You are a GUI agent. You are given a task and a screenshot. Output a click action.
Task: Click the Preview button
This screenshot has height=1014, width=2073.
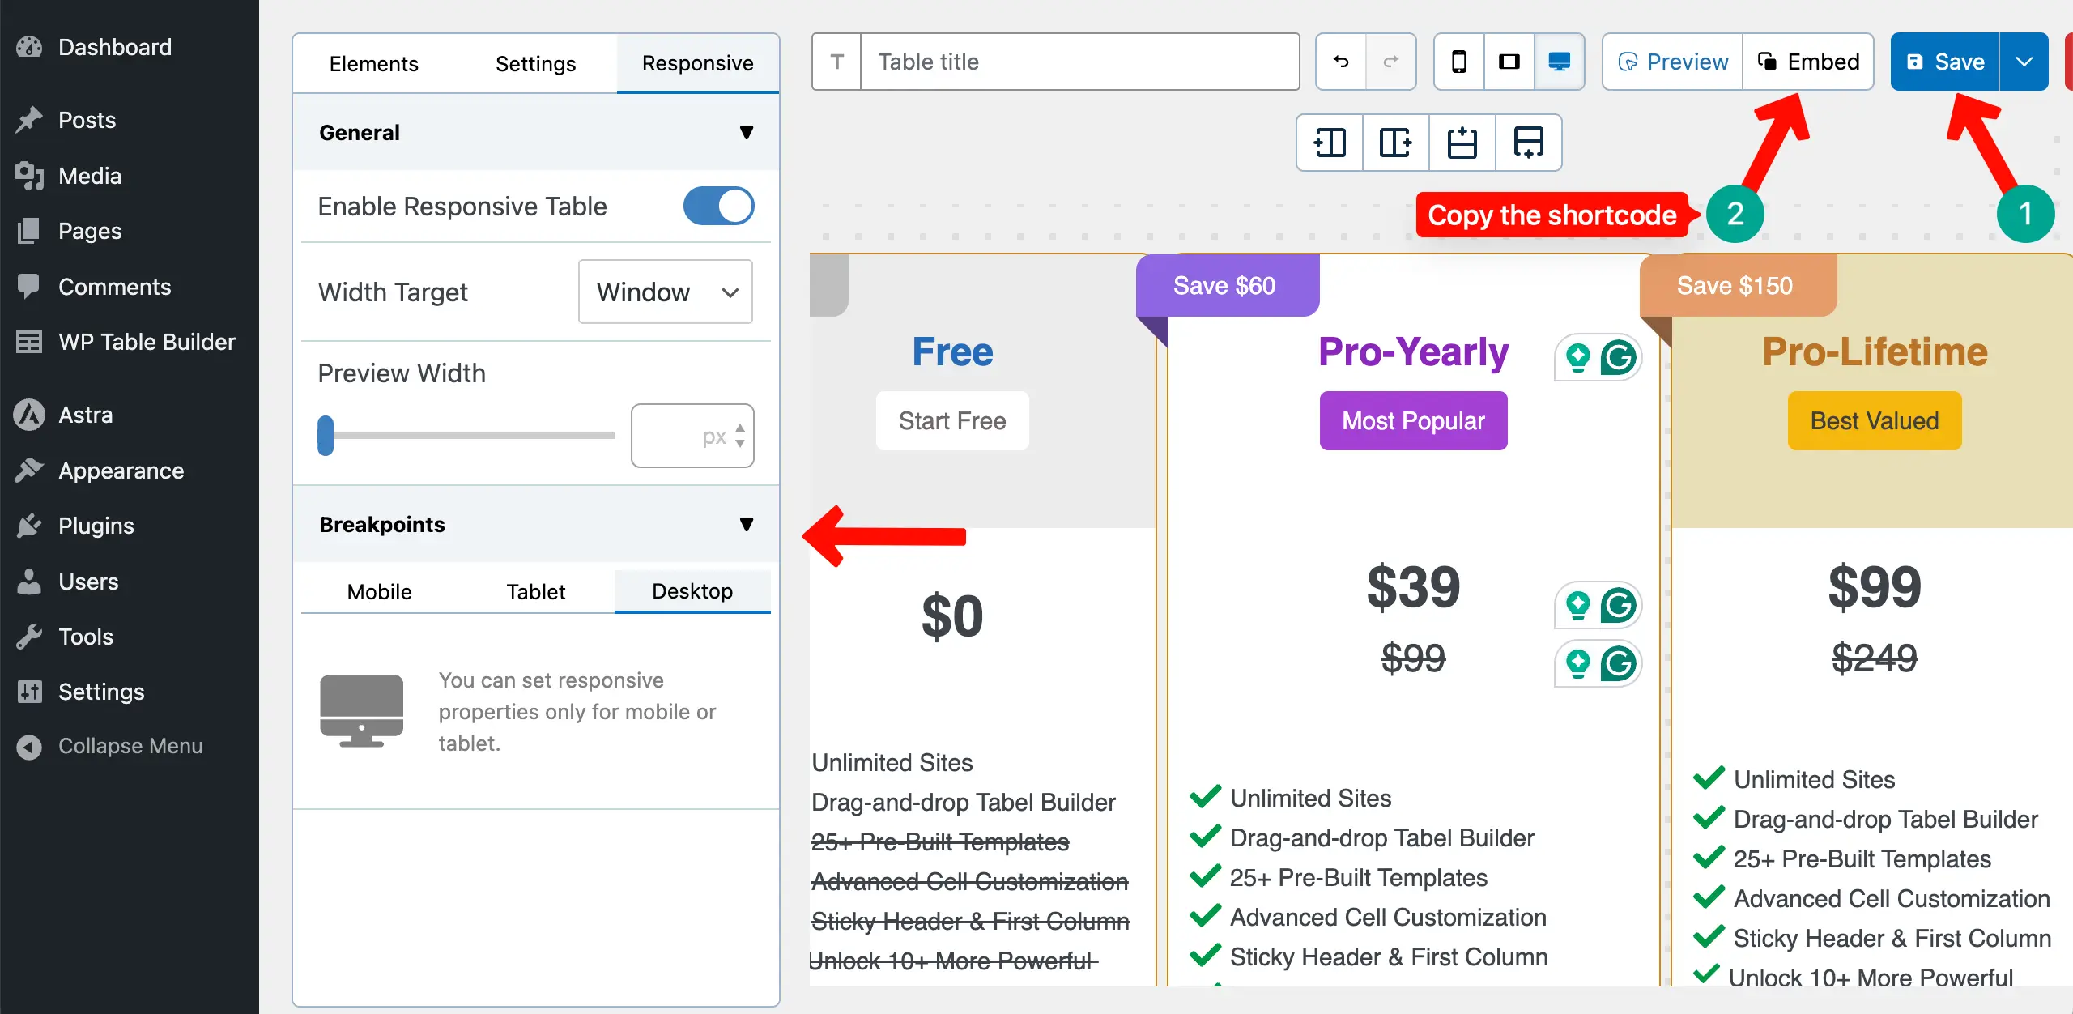[1672, 62]
